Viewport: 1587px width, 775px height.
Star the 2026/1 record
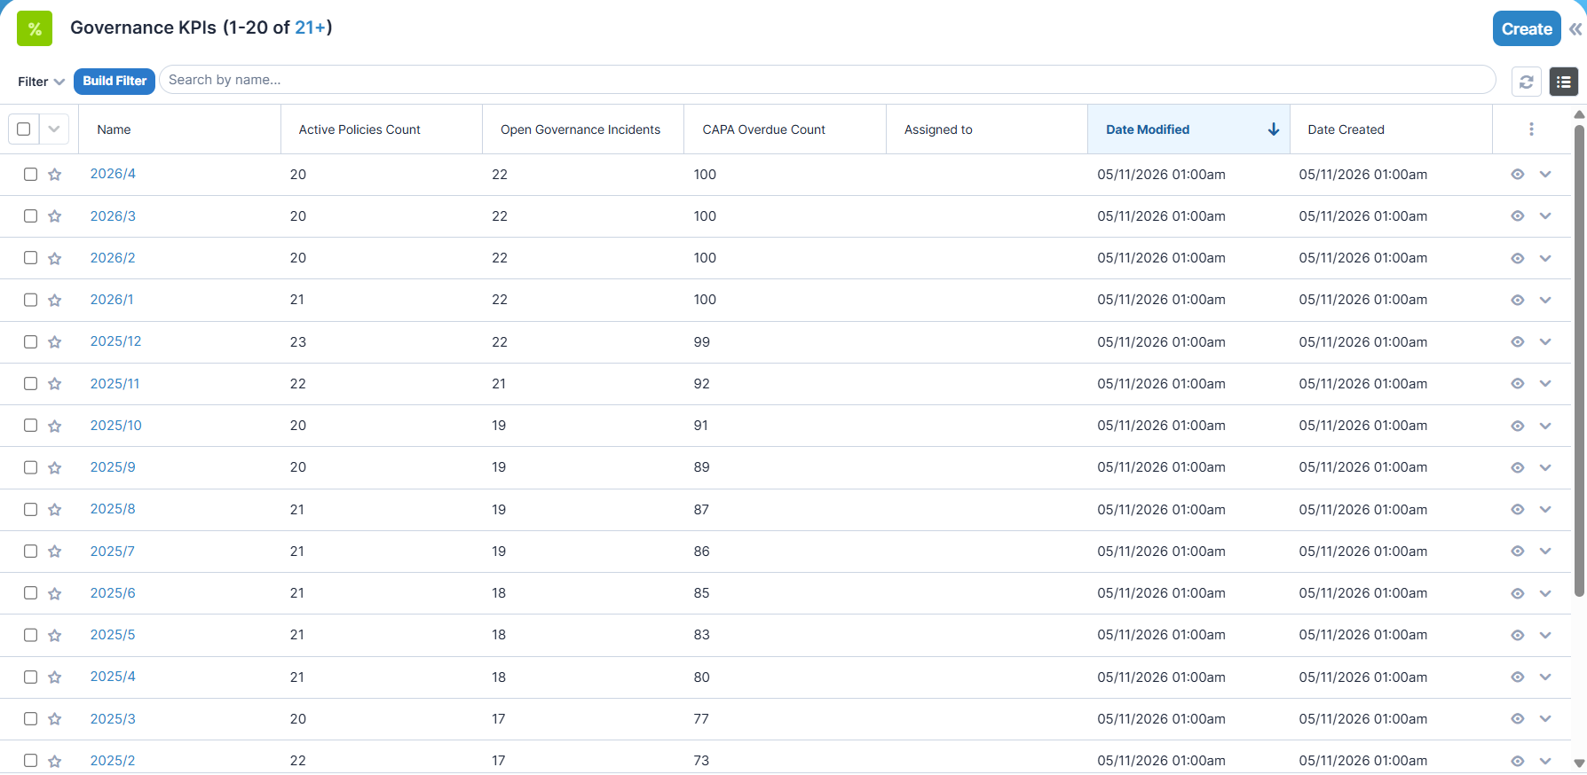click(x=55, y=300)
